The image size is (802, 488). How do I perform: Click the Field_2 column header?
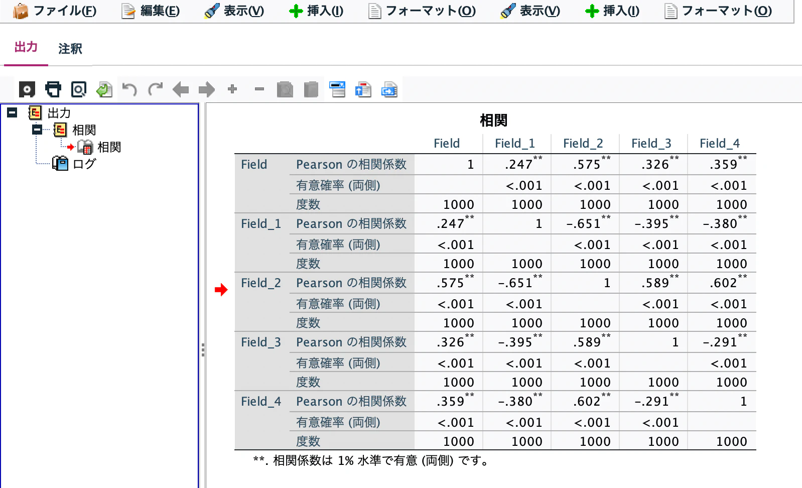click(x=583, y=144)
